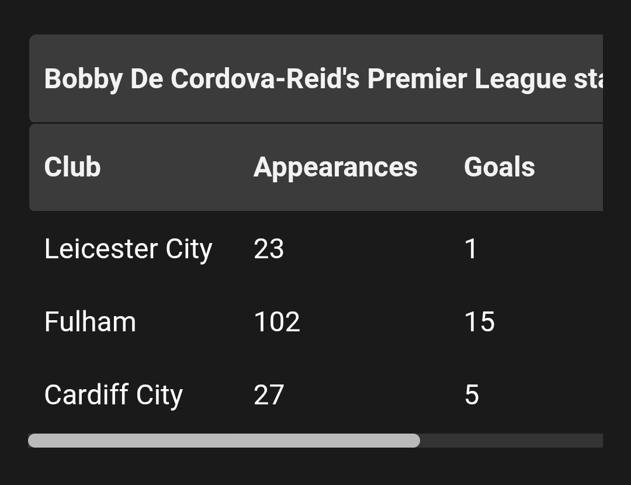Select the Leicester City club cell
Viewport: 631px width, 485px height.
pos(128,250)
